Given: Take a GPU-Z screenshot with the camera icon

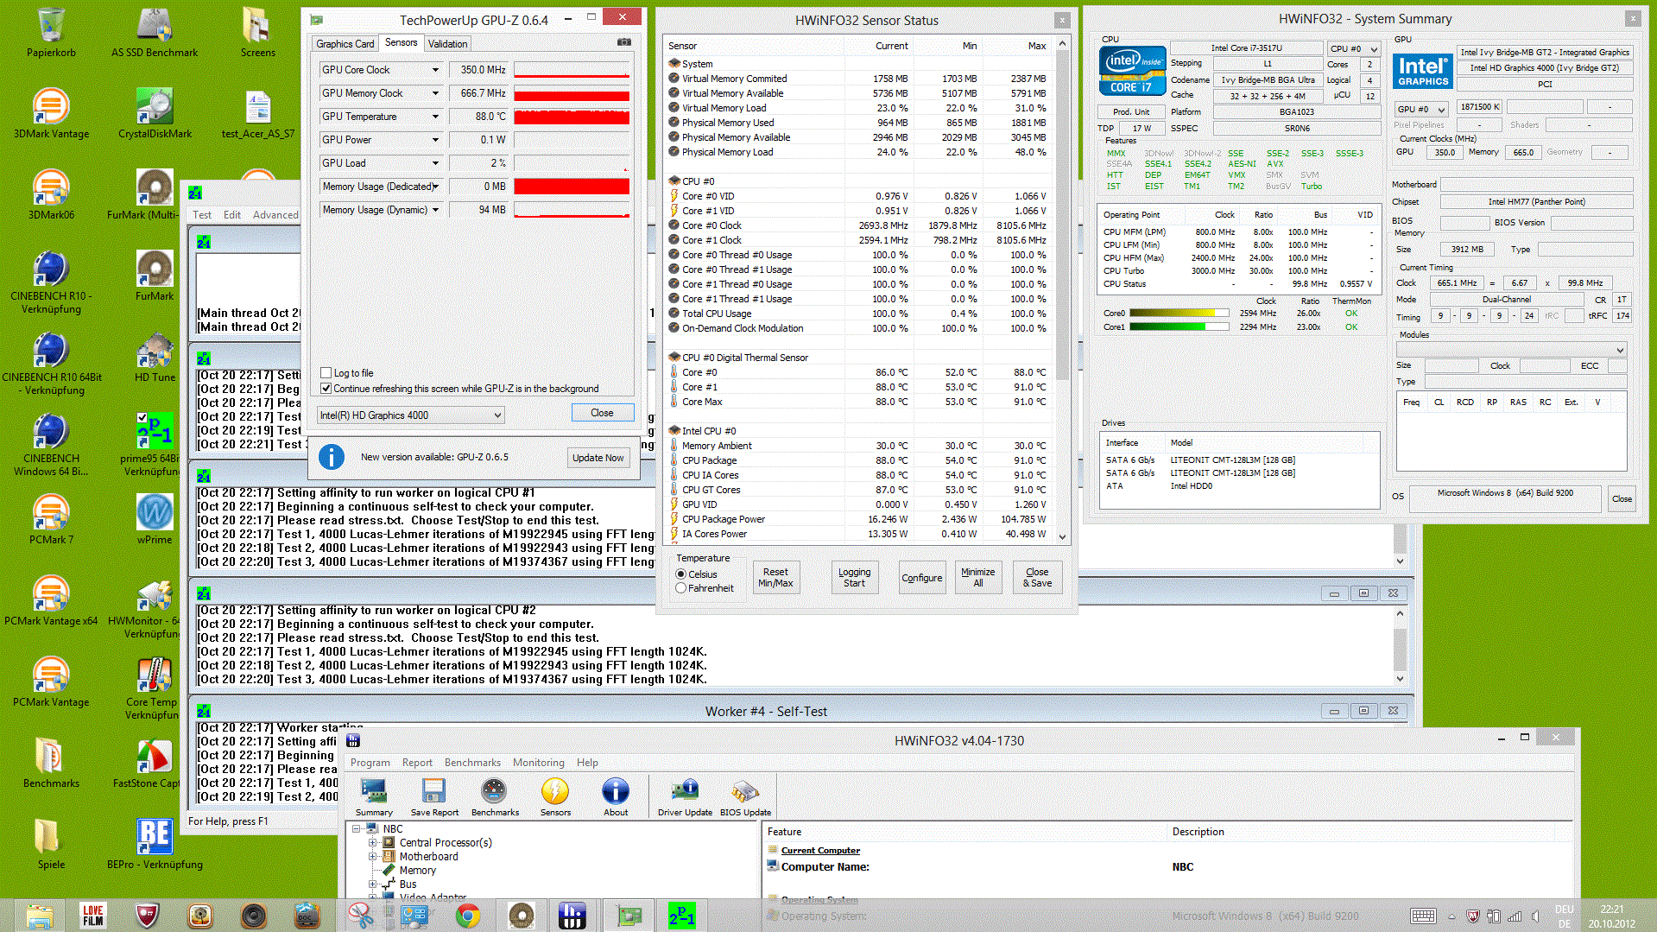Looking at the screenshot, I should click(624, 42).
